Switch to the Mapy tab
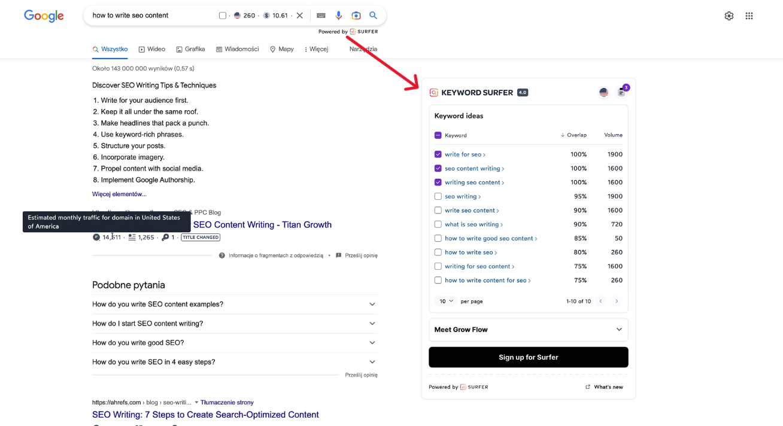This screenshot has height=426, width=783. click(x=281, y=49)
